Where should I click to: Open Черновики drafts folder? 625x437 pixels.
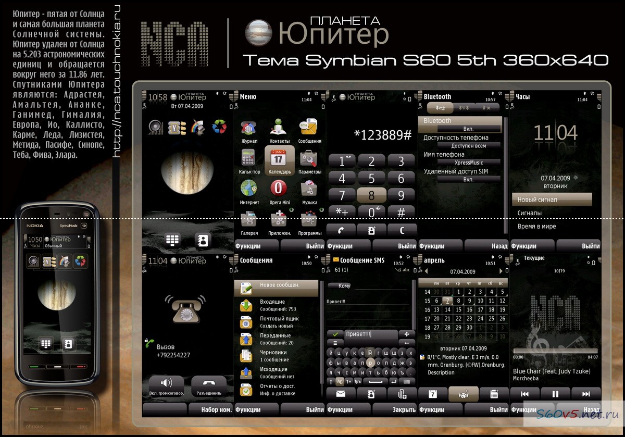(x=277, y=356)
